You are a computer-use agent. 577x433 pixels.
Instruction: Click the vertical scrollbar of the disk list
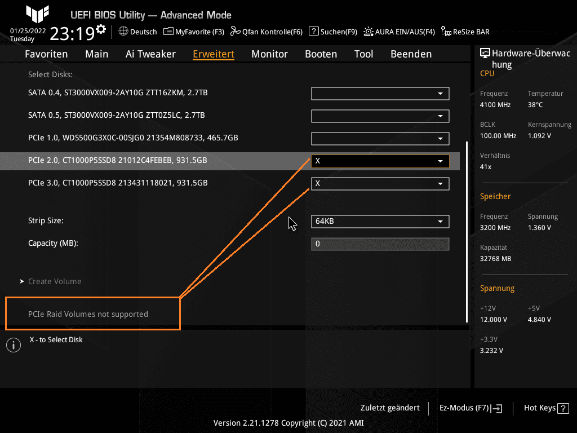467,232
